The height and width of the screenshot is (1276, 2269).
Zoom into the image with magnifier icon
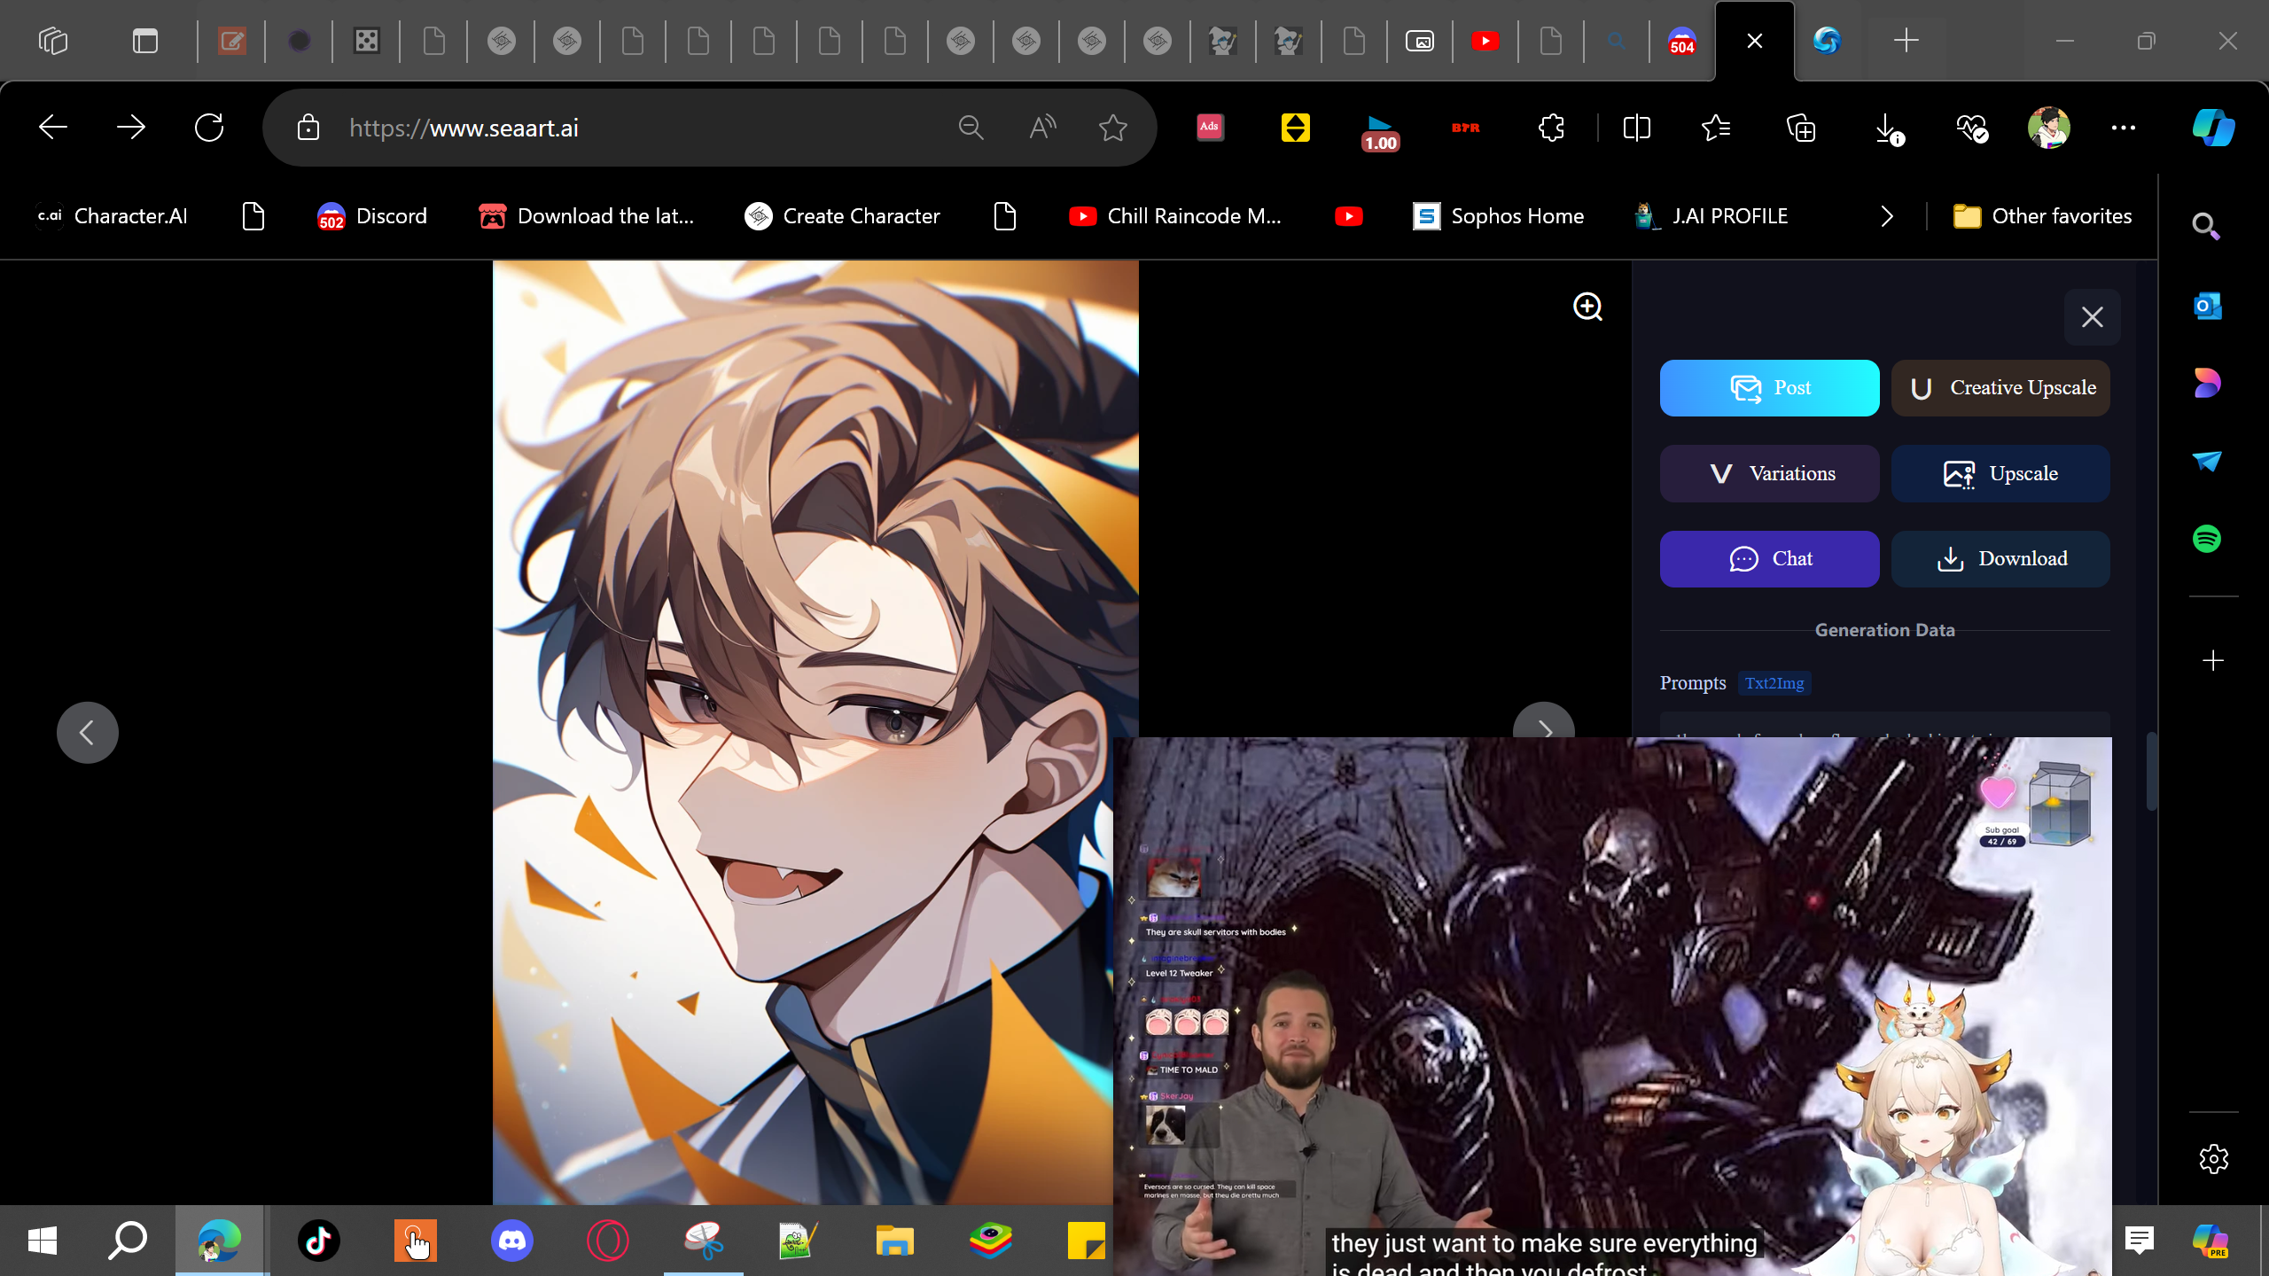pyautogui.click(x=1587, y=307)
